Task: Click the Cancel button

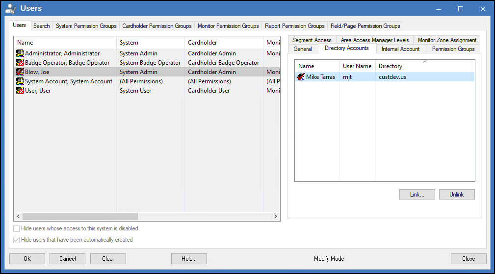Action: tap(68, 259)
